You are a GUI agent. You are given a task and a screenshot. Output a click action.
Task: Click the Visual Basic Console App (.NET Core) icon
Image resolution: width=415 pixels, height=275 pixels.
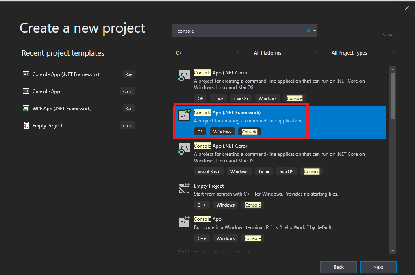(184, 148)
